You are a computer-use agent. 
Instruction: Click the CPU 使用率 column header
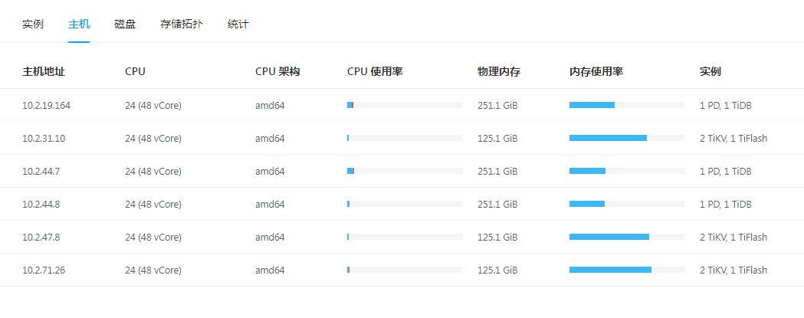(x=375, y=72)
